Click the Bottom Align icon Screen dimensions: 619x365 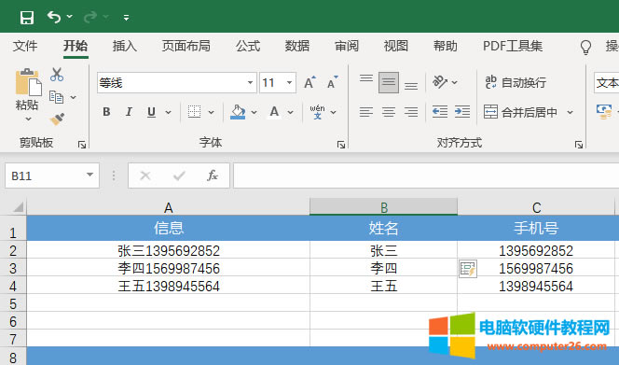tap(411, 86)
